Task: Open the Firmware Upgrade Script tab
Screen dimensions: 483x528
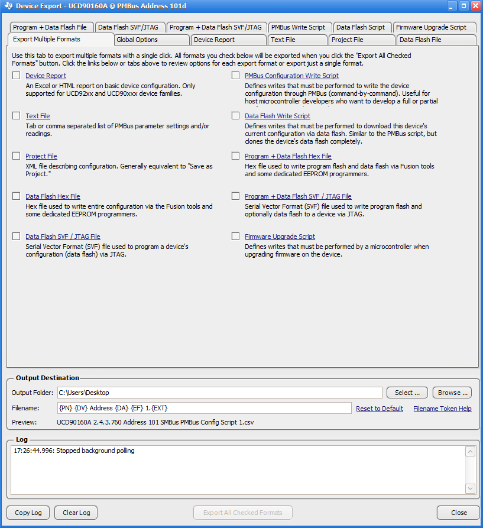Action: (435, 27)
